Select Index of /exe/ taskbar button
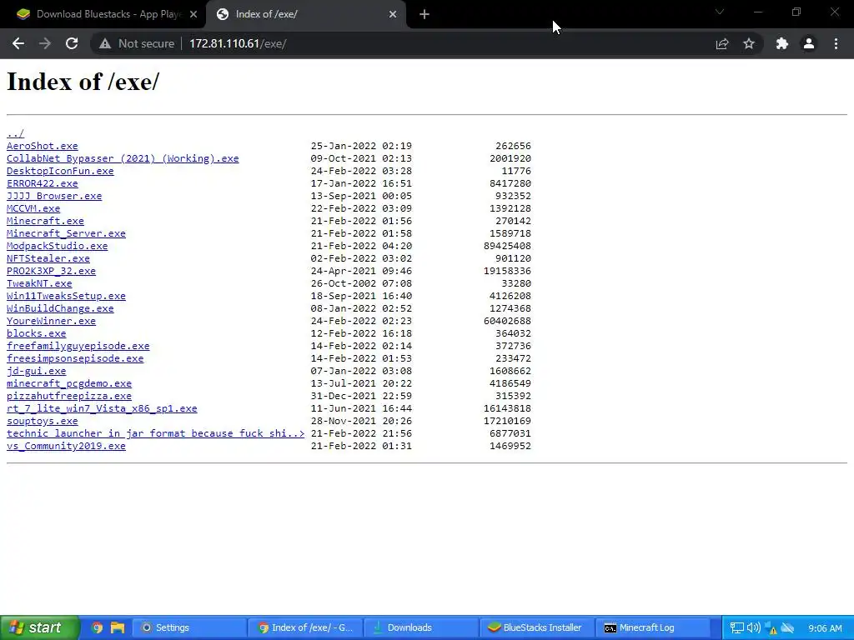This screenshot has height=640, width=854. click(x=305, y=627)
